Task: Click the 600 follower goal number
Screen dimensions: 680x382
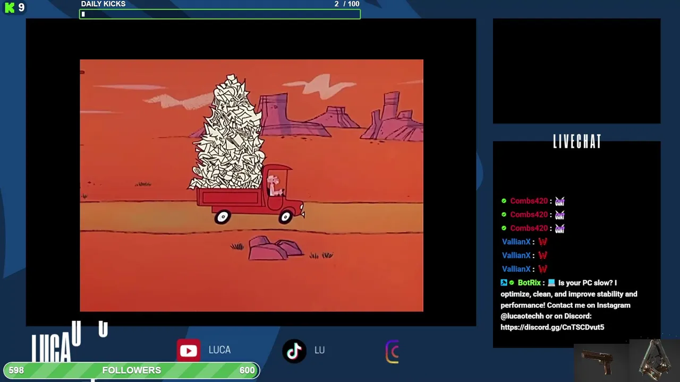Action: click(x=247, y=370)
